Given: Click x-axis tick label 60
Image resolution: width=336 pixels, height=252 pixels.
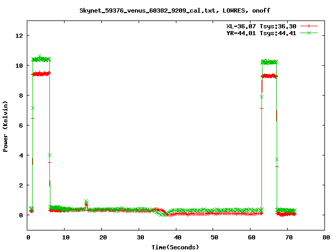Looking at the screenshot, I should coord(251,237).
